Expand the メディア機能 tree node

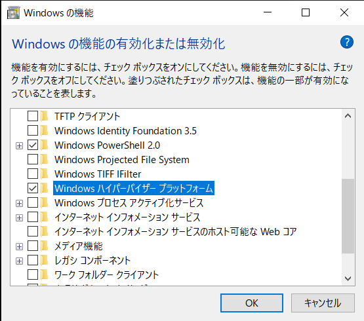19,246
